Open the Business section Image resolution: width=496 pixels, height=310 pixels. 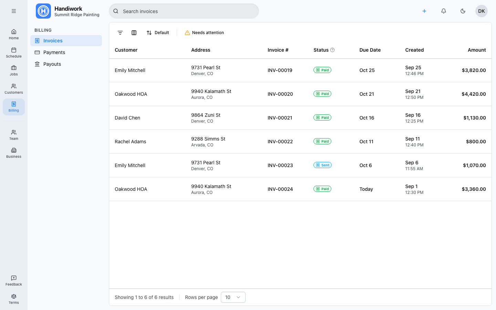[x=14, y=153]
